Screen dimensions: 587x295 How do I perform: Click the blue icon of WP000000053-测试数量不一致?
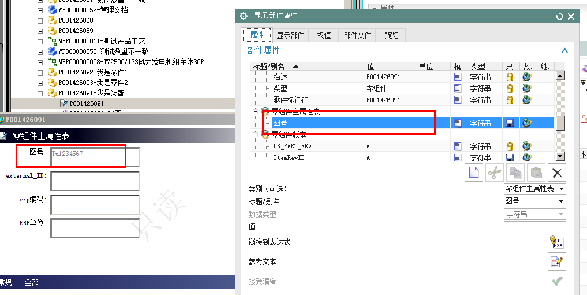pos(52,51)
